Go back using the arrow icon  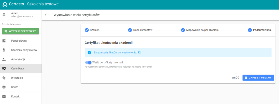[x=46, y=15]
